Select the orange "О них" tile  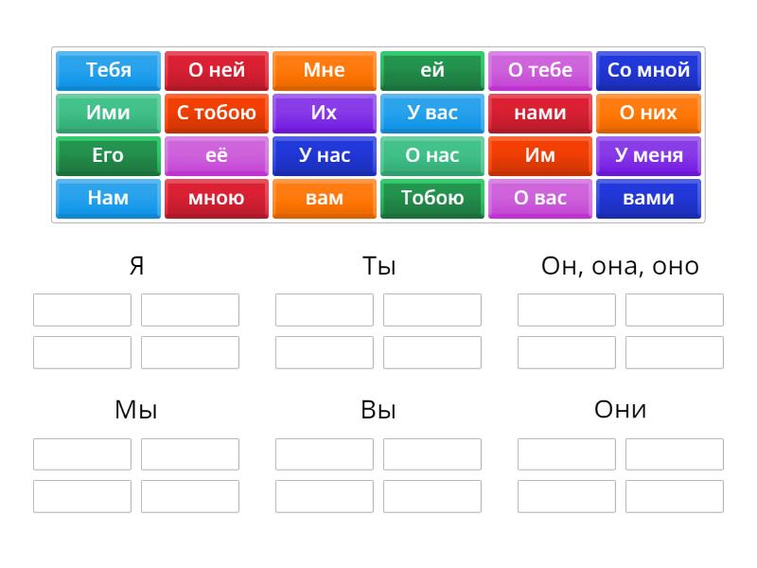coord(648,113)
